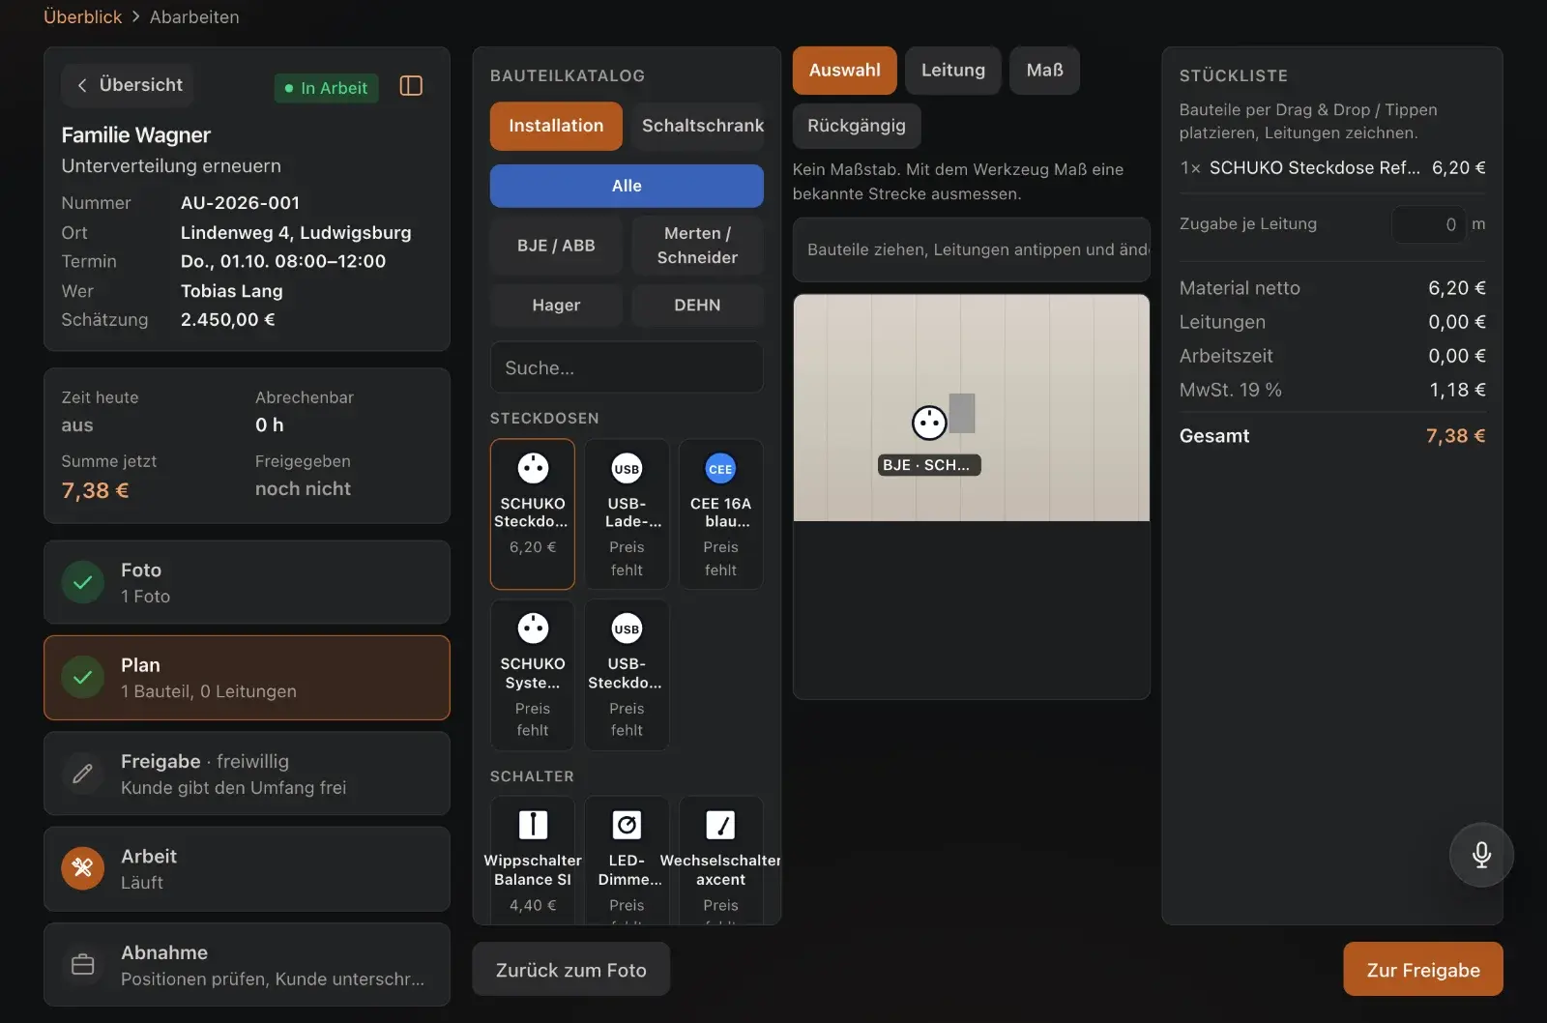The height and width of the screenshot is (1023, 1547).
Task: Select the SCHUKO System socket tile
Action: tap(533, 675)
